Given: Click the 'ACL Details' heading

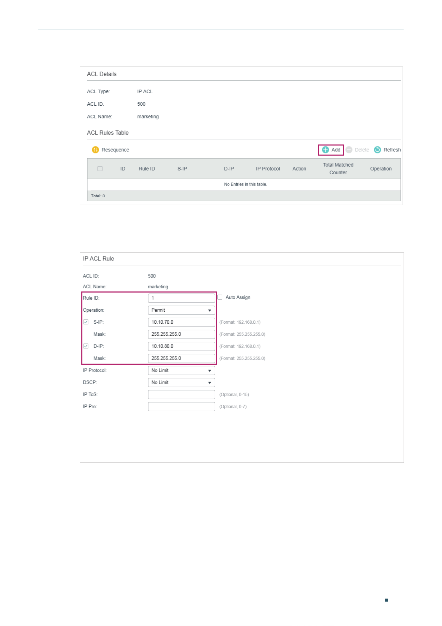Looking at the screenshot, I should (102, 74).
